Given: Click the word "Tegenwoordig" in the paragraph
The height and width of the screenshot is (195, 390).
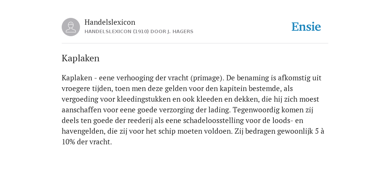Looking at the screenshot, I should tap(256, 110).
